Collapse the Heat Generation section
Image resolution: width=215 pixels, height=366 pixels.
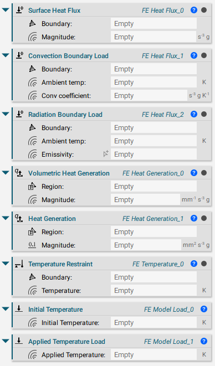(6, 218)
